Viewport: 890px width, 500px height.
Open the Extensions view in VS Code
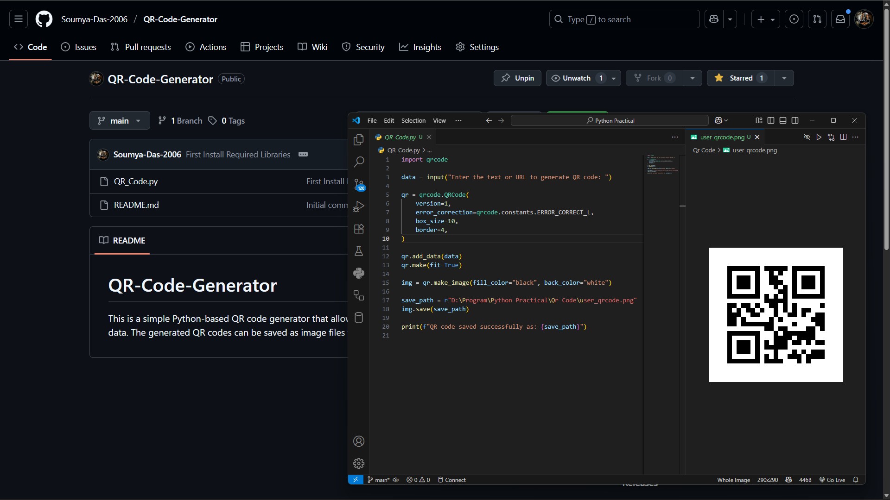(x=359, y=229)
